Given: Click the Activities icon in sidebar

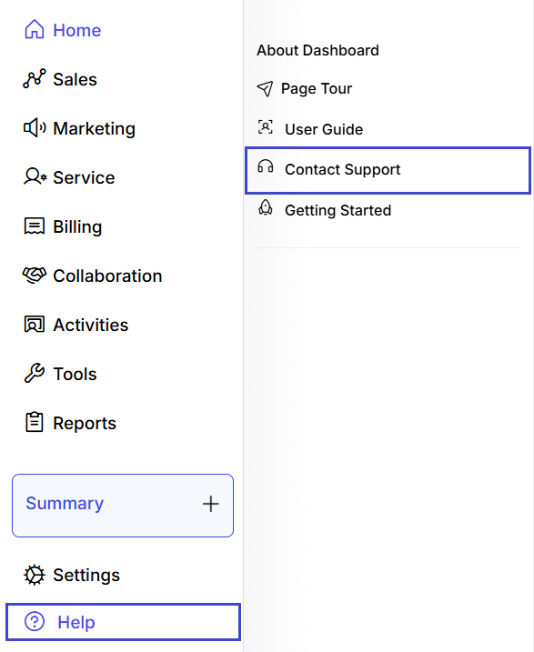Looking at the screenshot, I should pos(34,324).
